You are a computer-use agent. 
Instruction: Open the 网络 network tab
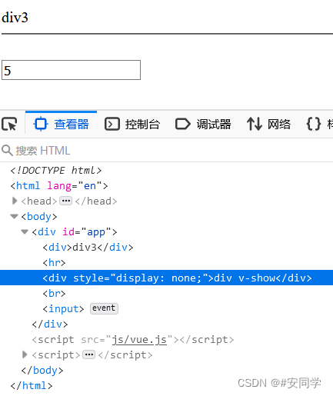pos(268,124)
